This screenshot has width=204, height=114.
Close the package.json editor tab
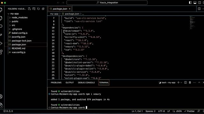point(69,9)
